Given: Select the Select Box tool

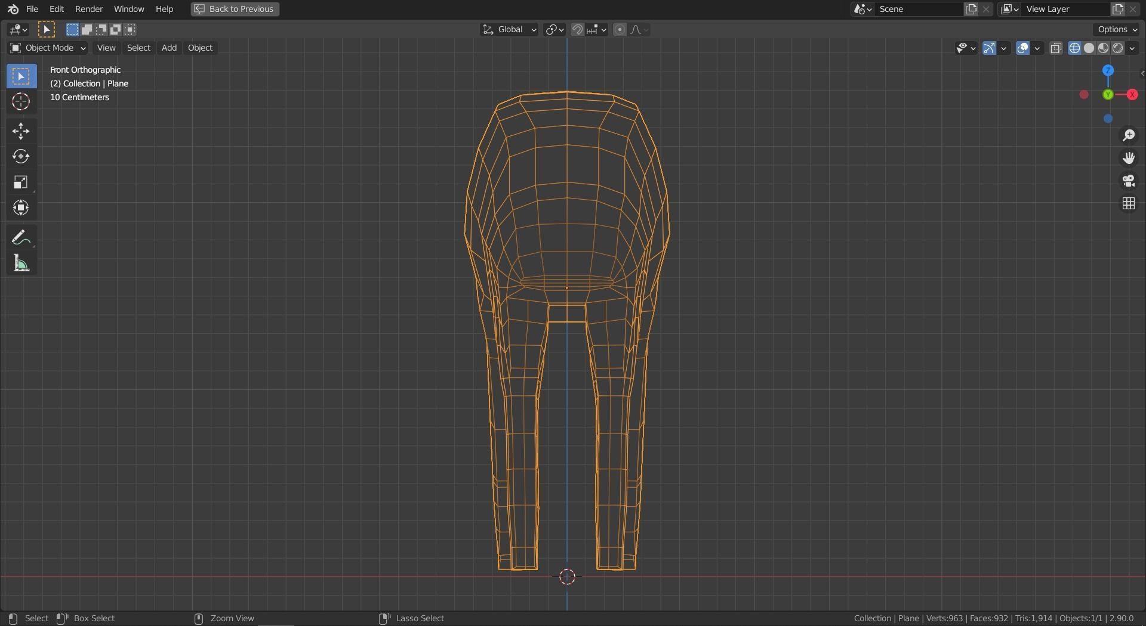Looking at the screenshot, I should pos(21,76).
